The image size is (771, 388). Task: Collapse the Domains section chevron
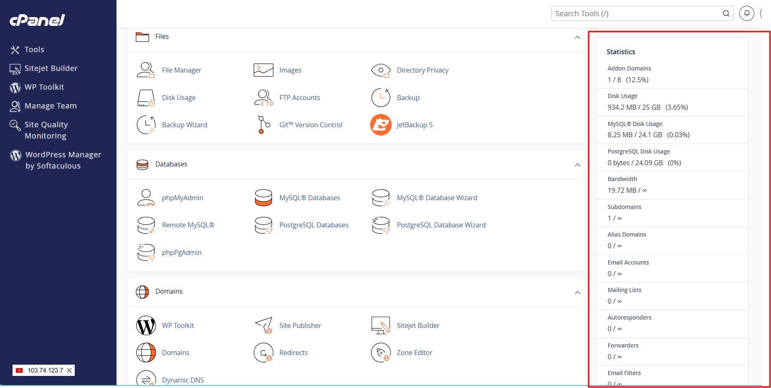577,292
